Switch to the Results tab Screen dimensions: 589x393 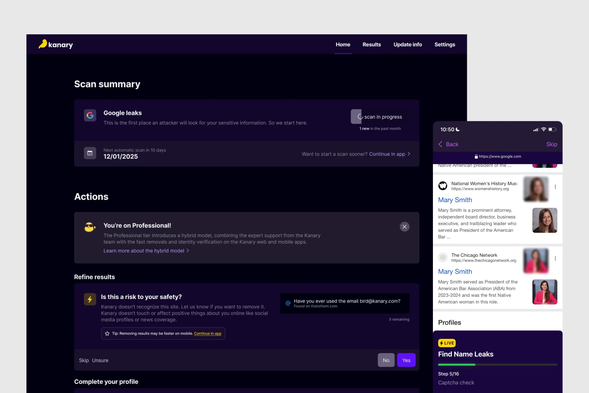click(372, 44)
